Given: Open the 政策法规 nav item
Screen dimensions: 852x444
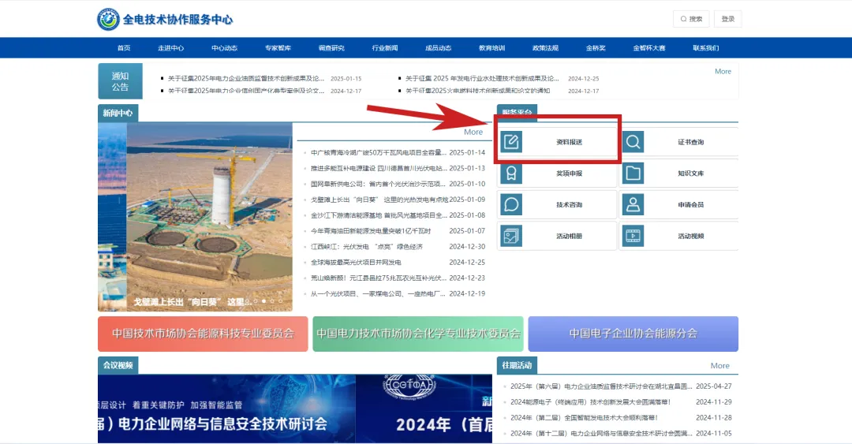Looking at the screenshot, I should (x=545, y=48).
